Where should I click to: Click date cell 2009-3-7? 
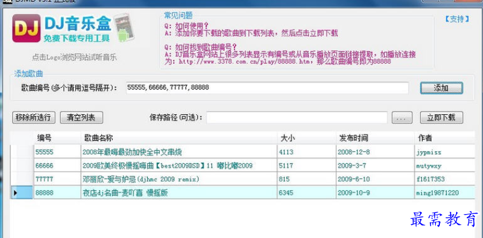pos(375,165)
